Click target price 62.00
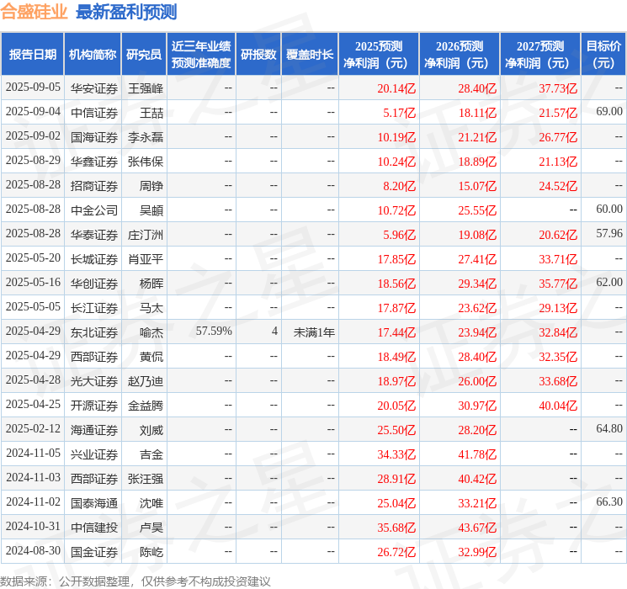The image size is (627, 589). [609, 283]
